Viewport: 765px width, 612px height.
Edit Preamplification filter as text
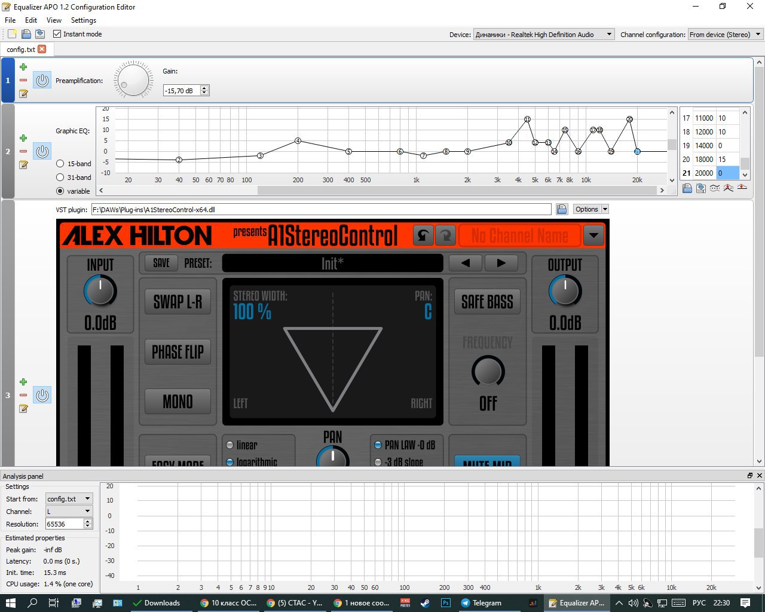(x=23, y=93)
